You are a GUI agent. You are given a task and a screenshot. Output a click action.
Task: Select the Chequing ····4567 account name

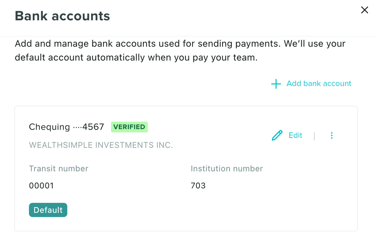coord(66,127)
